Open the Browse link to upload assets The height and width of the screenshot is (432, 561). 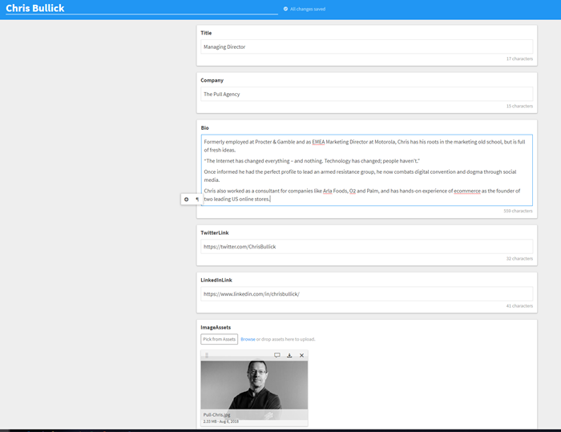click(248, 339)
